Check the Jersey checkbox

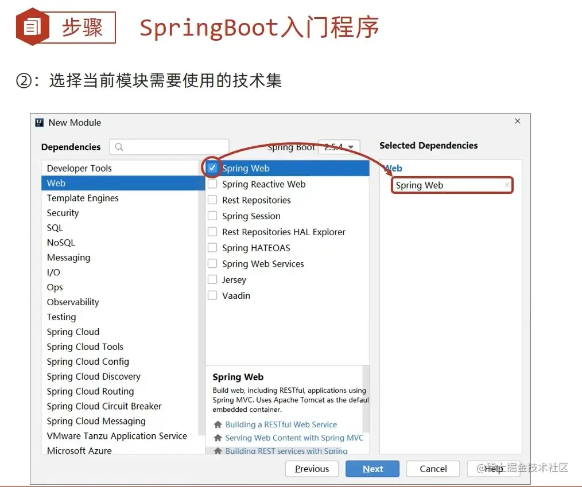[213, 279]
